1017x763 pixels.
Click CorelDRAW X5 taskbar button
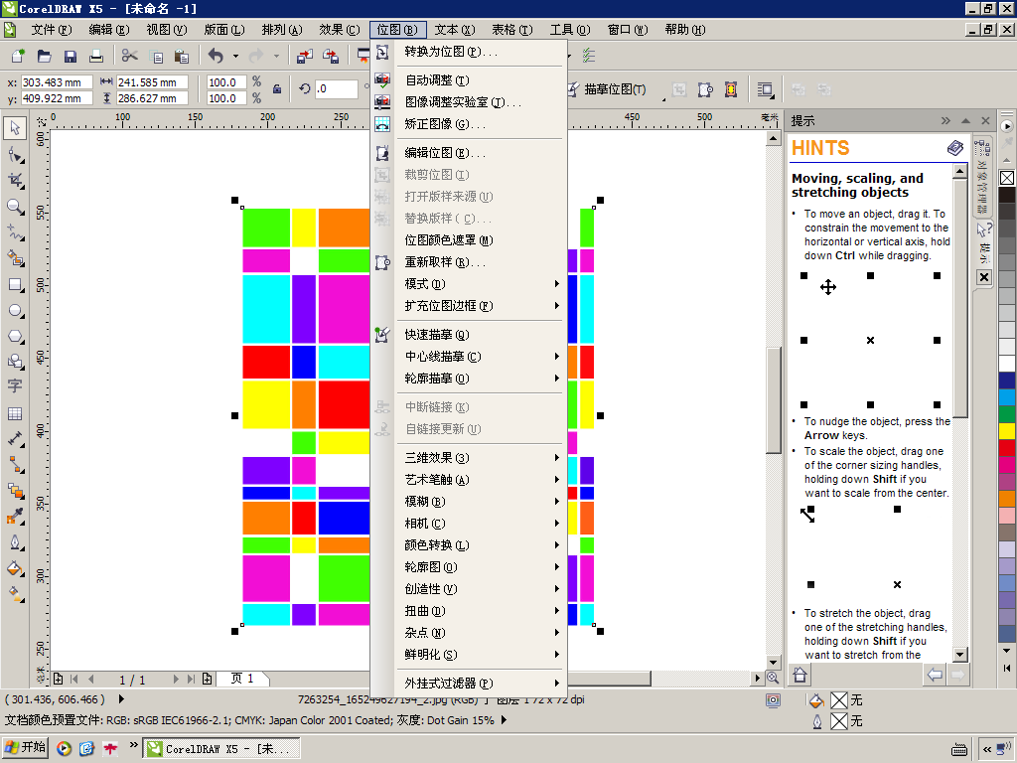pos(220,748)
